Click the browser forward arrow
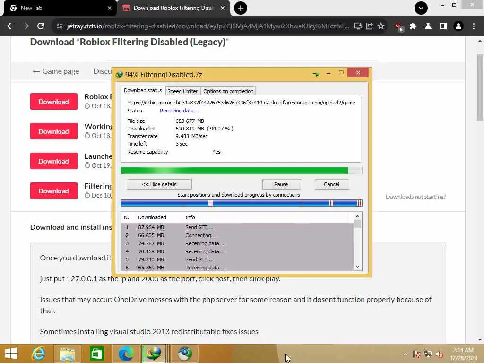The image size is (484, 363). (x=26, y=26)
